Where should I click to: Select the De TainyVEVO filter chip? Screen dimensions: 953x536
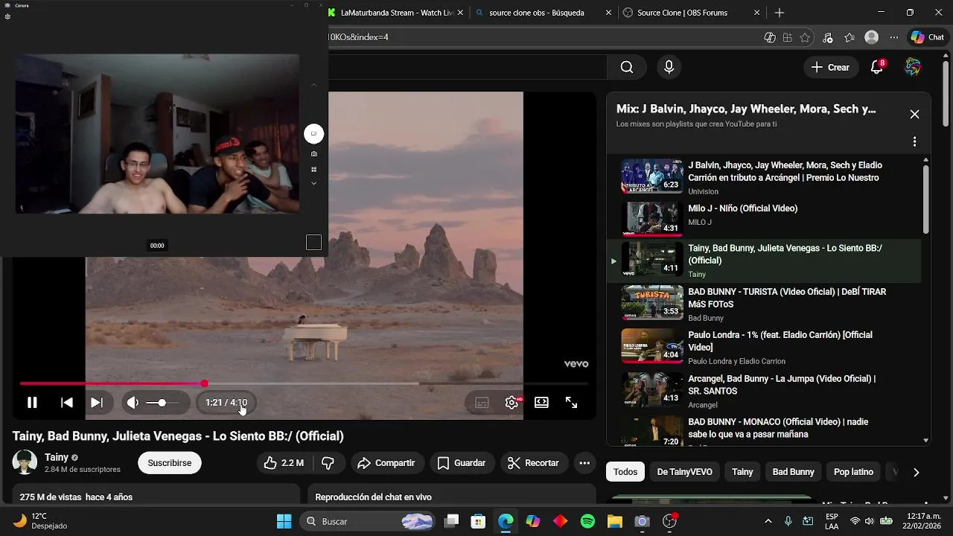[x=684, y=472]
